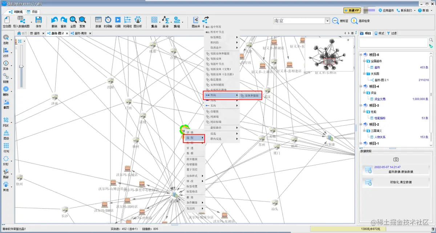
Task: Click the 局部 partial layout icon
Action: pyautogui.click(x=6, y=171)
